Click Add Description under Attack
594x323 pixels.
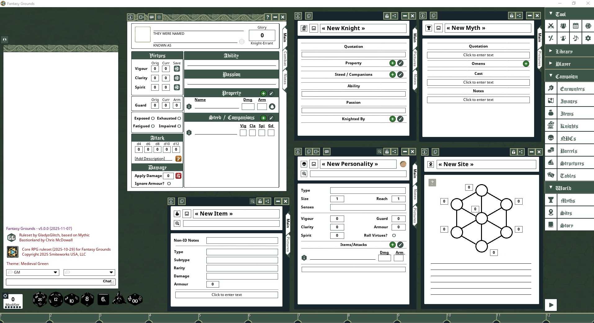click(150, 159)
